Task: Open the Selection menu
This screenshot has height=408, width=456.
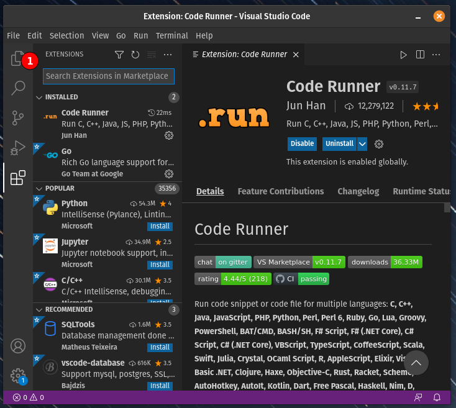Action: [x=66, y=35]
